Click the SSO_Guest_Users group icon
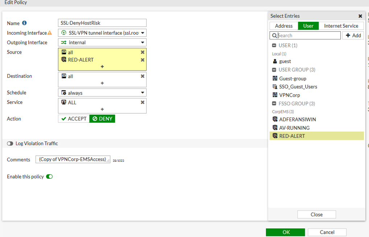This screenshot has width=369, height=237. [x=275, y=86]
